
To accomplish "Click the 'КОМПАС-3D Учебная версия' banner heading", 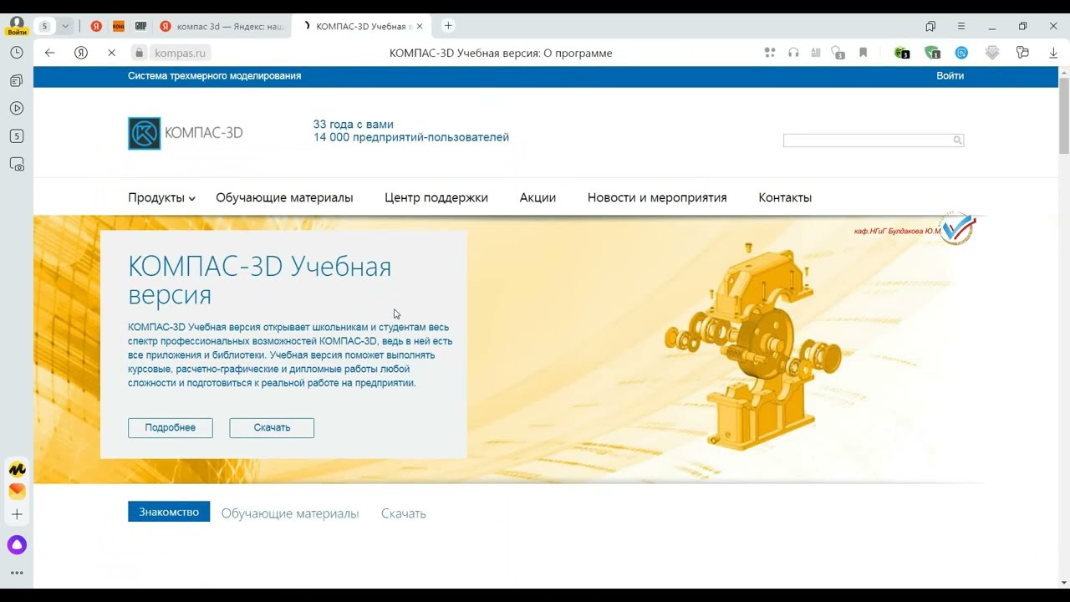I will [x=260, y=281].
